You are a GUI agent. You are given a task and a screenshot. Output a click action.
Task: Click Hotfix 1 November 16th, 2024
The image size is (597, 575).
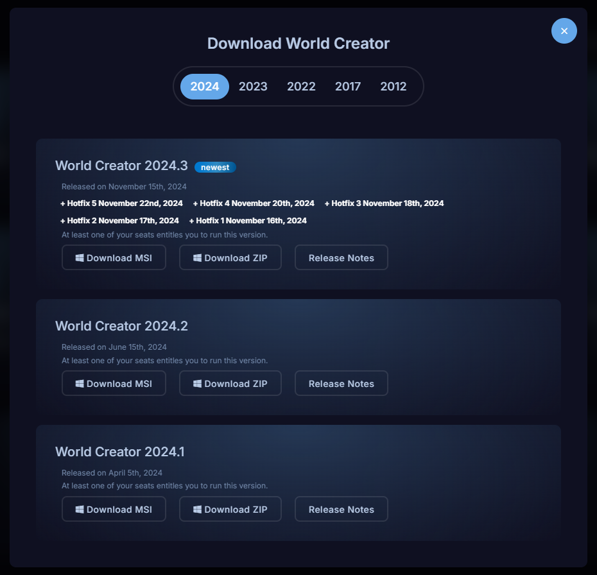pyautogui.click(x=248, y=221)
